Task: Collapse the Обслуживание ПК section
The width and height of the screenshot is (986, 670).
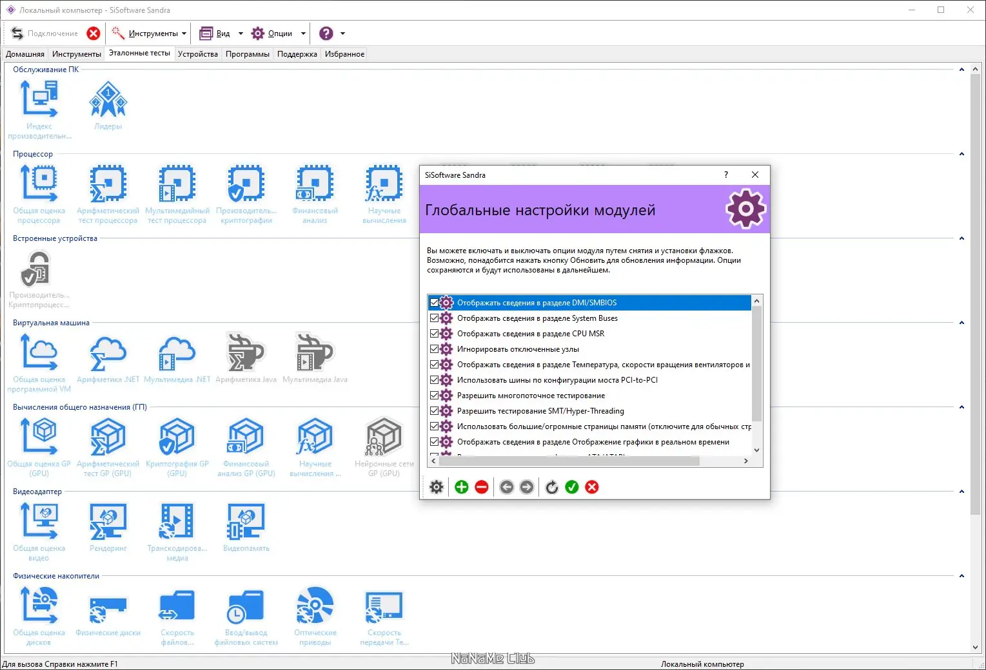Action: pos(961,70)
